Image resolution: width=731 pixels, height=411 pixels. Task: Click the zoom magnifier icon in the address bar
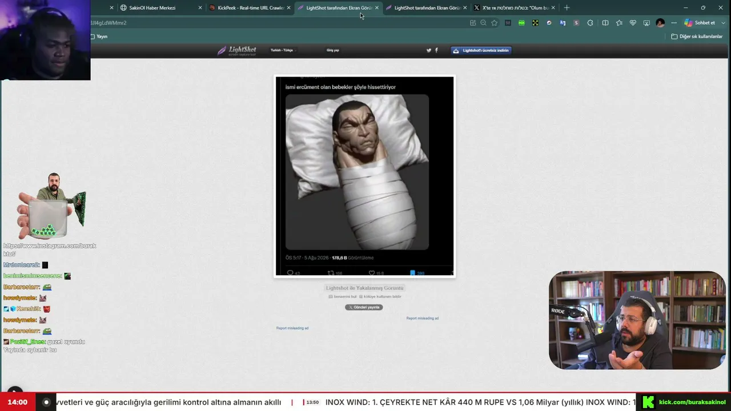point(483,23)
